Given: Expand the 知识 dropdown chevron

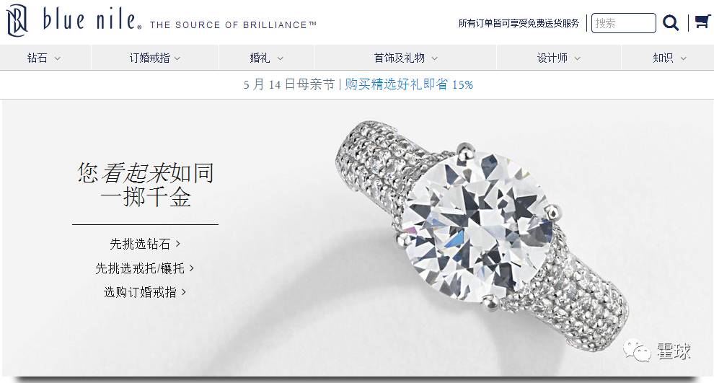Looking at the screenshot, I should tap(683, 58).
